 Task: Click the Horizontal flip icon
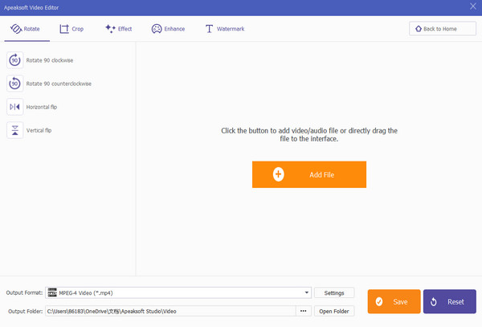(14, 107)
